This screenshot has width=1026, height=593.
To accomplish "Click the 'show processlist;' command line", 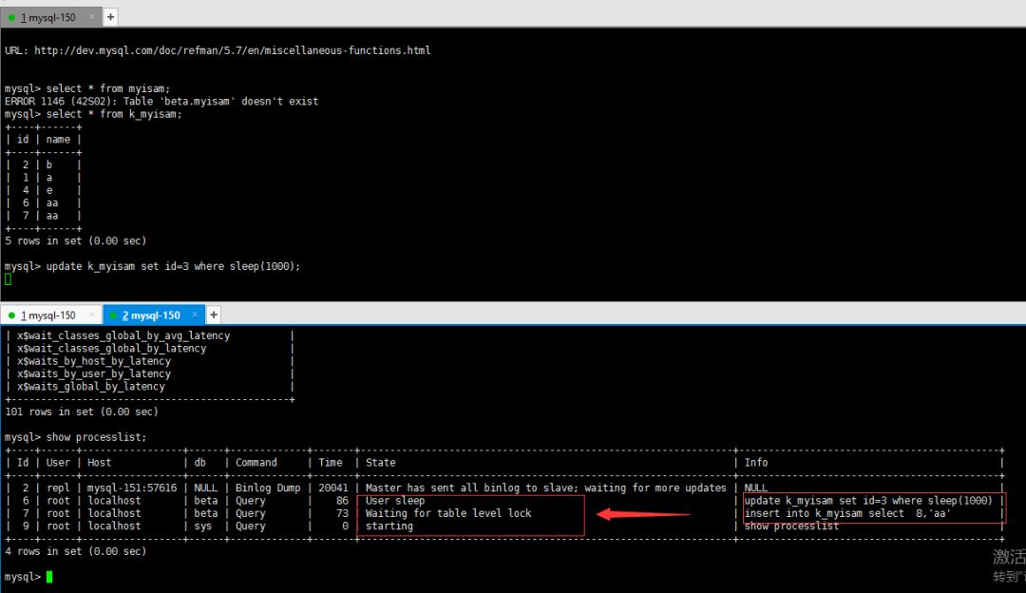I will [x=75, y=437].
